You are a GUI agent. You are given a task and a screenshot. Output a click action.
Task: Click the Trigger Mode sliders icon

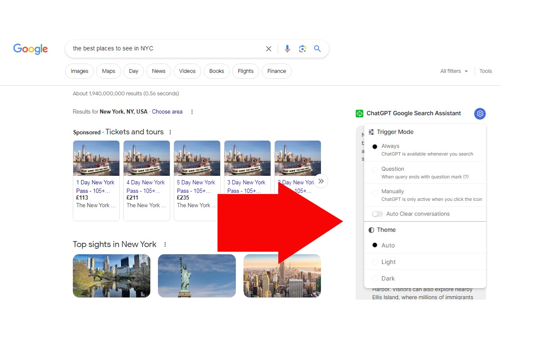[x=371, y=132]
